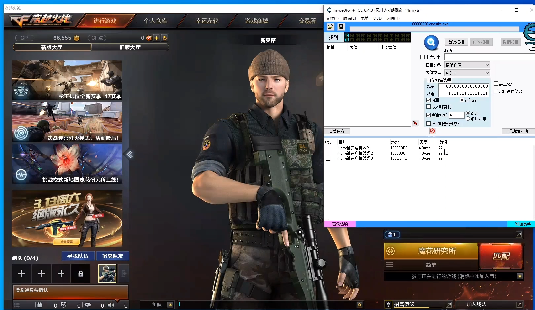Collapse the left panel with double-chevron
535x310 pixels.
129,154
